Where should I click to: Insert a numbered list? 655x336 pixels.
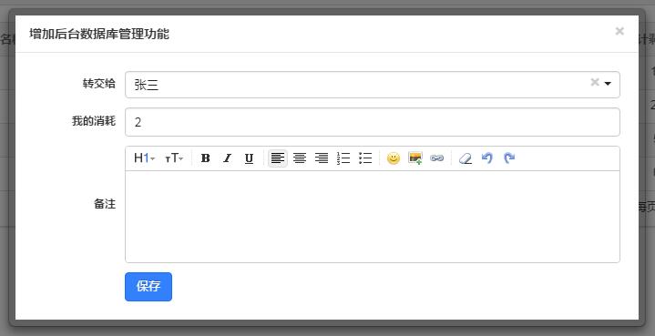click(343, 158)
